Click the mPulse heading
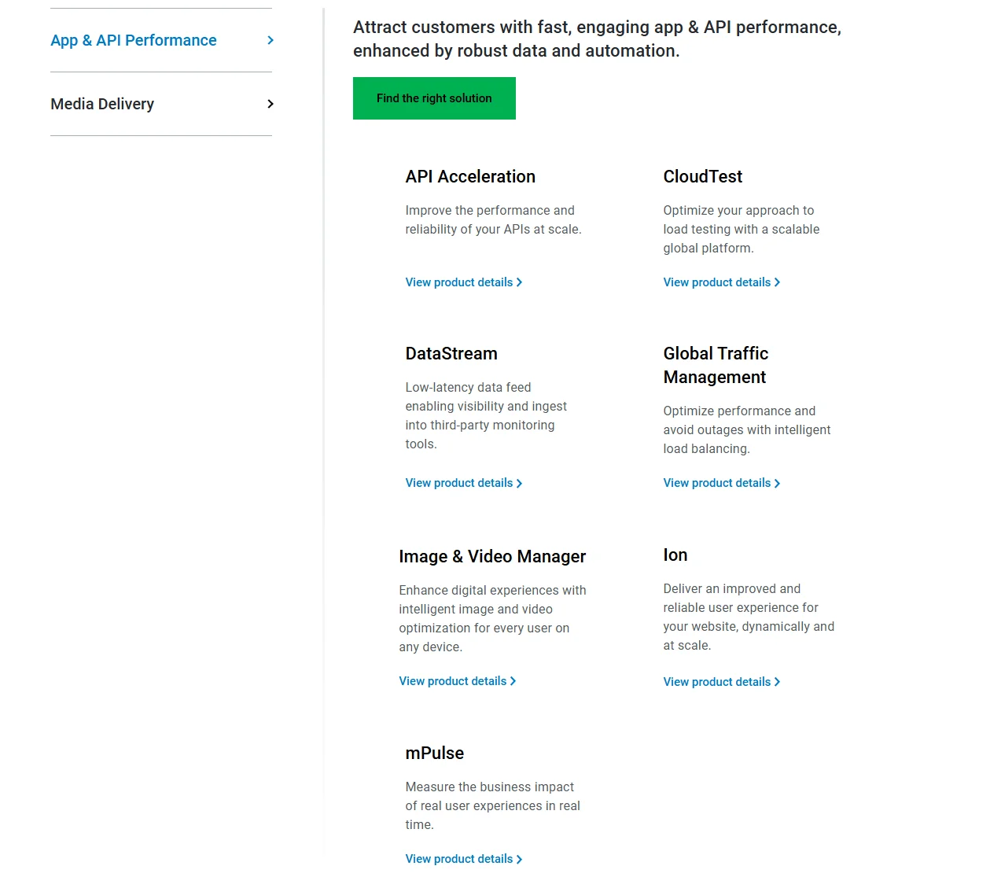 pyautogui.click(x=435, y=753)
